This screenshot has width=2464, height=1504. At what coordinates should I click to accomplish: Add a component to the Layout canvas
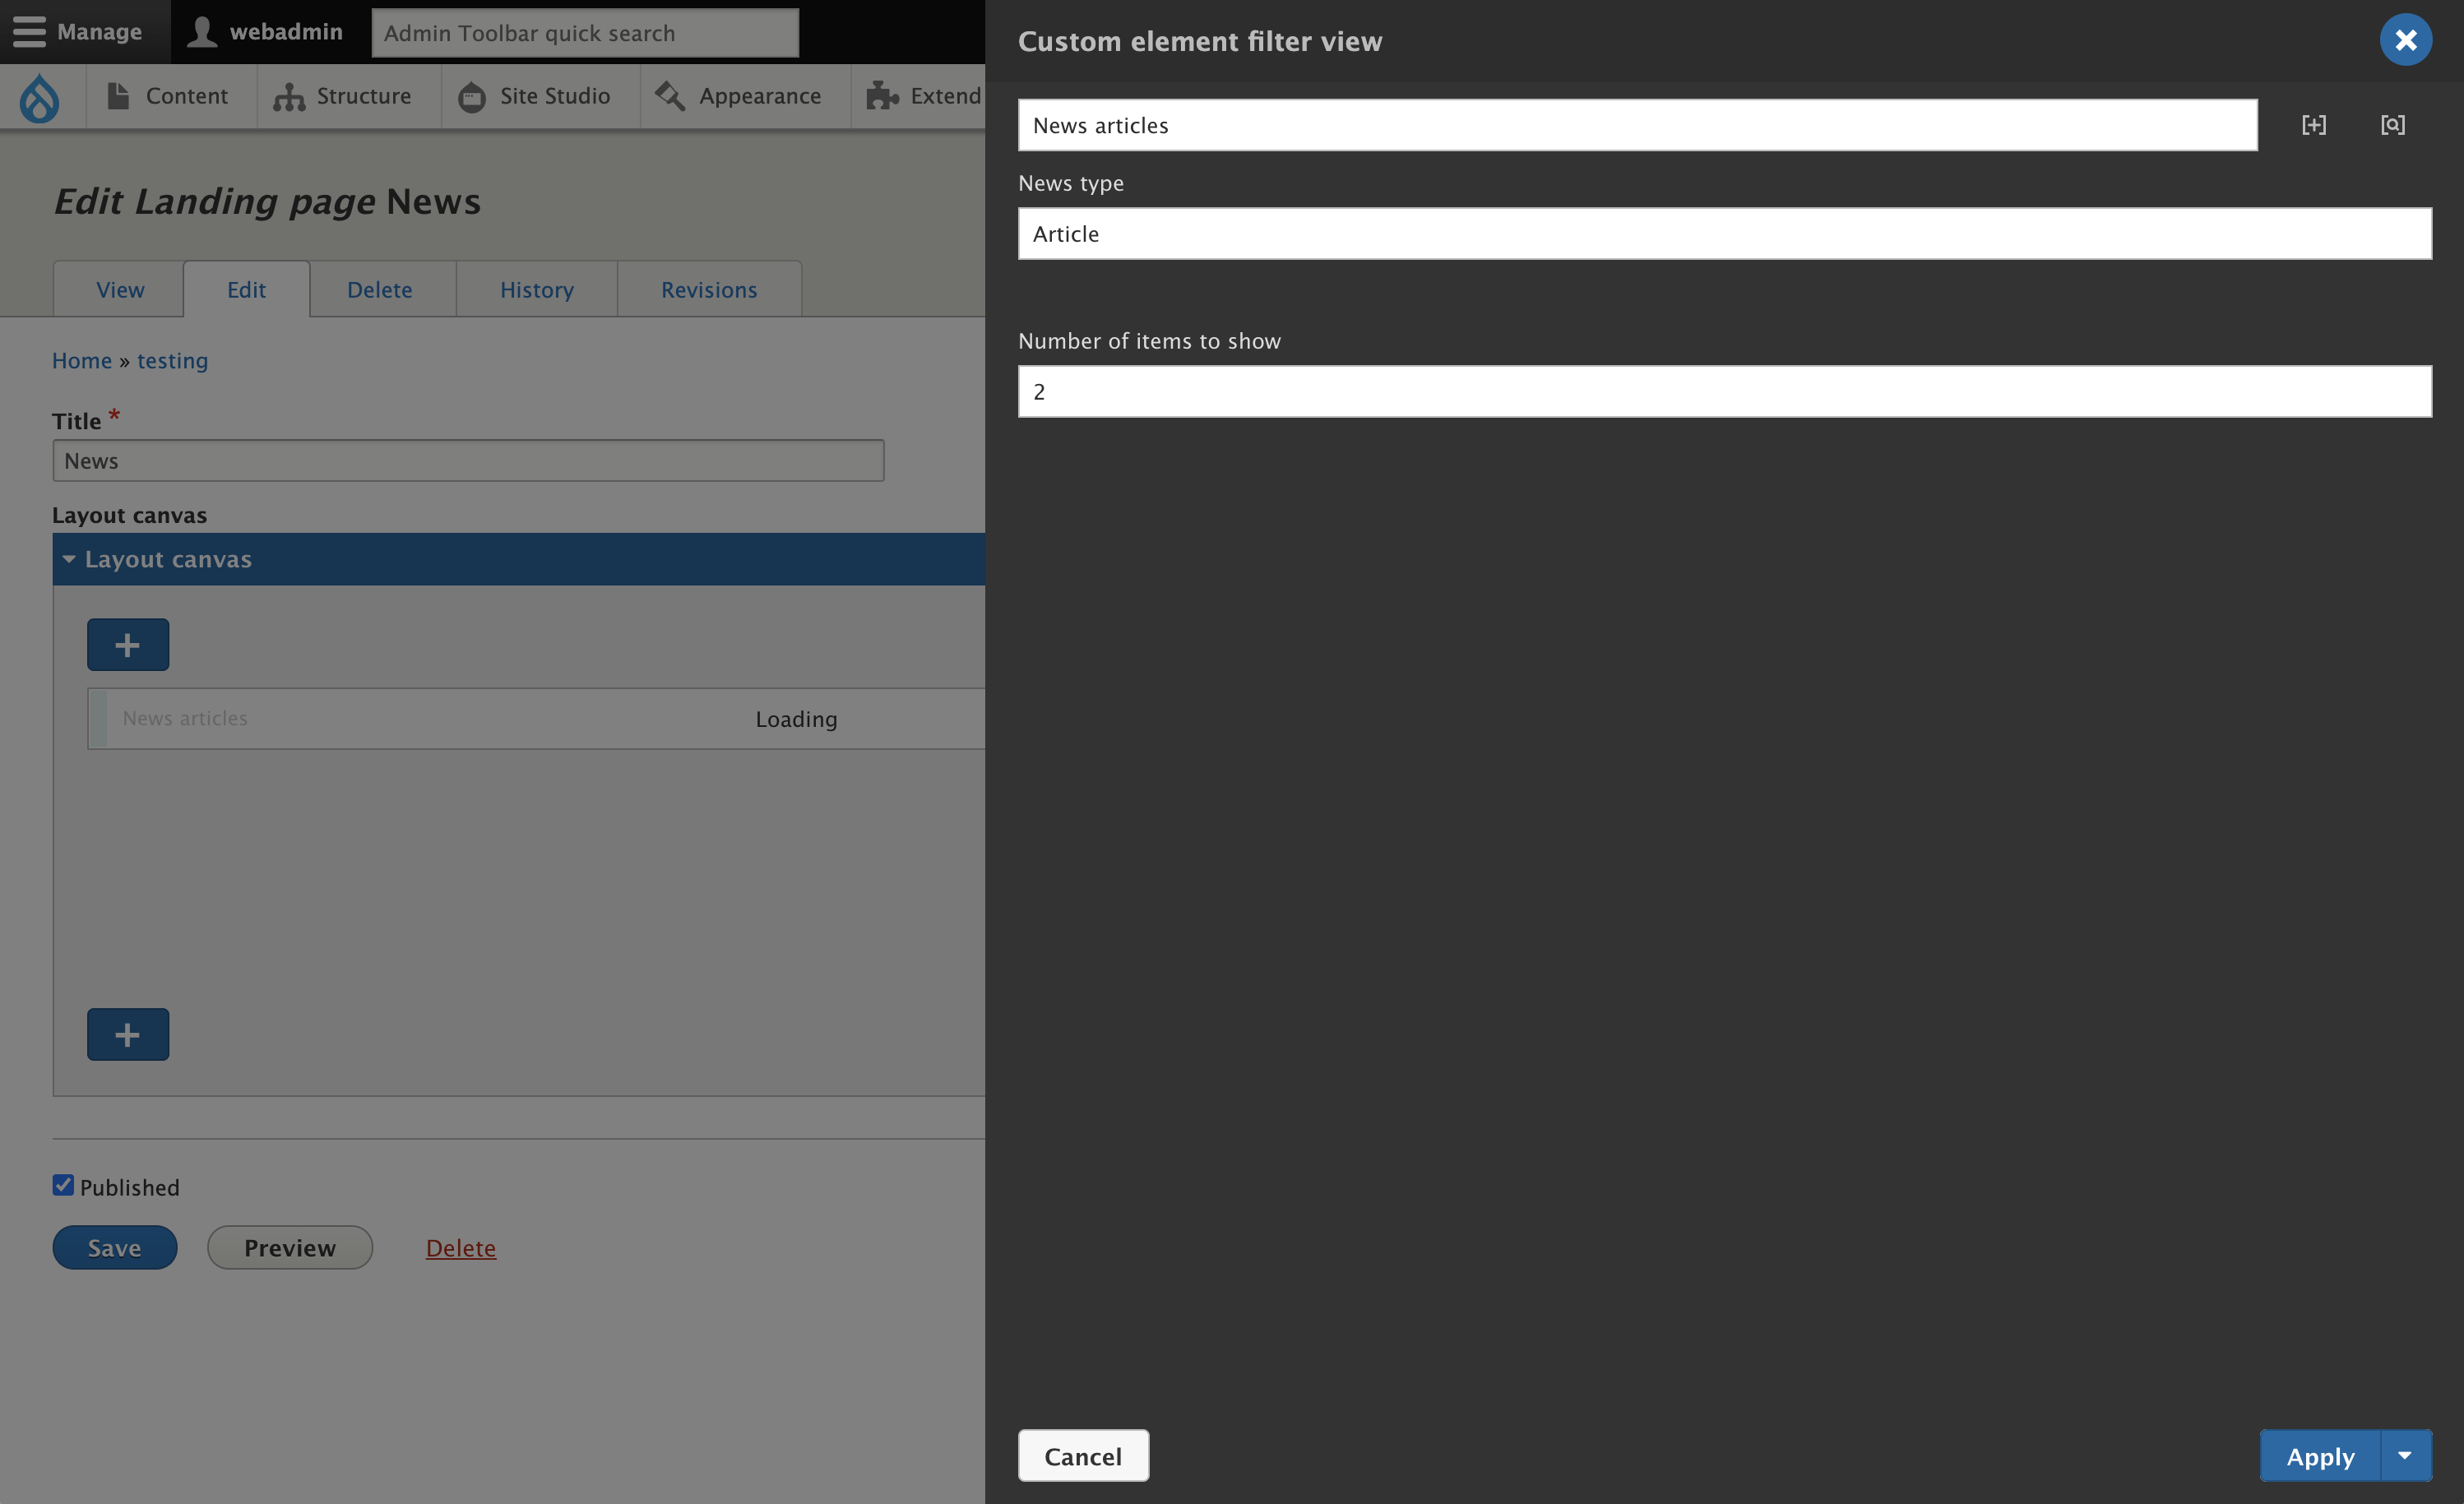(x=127, y=644)
